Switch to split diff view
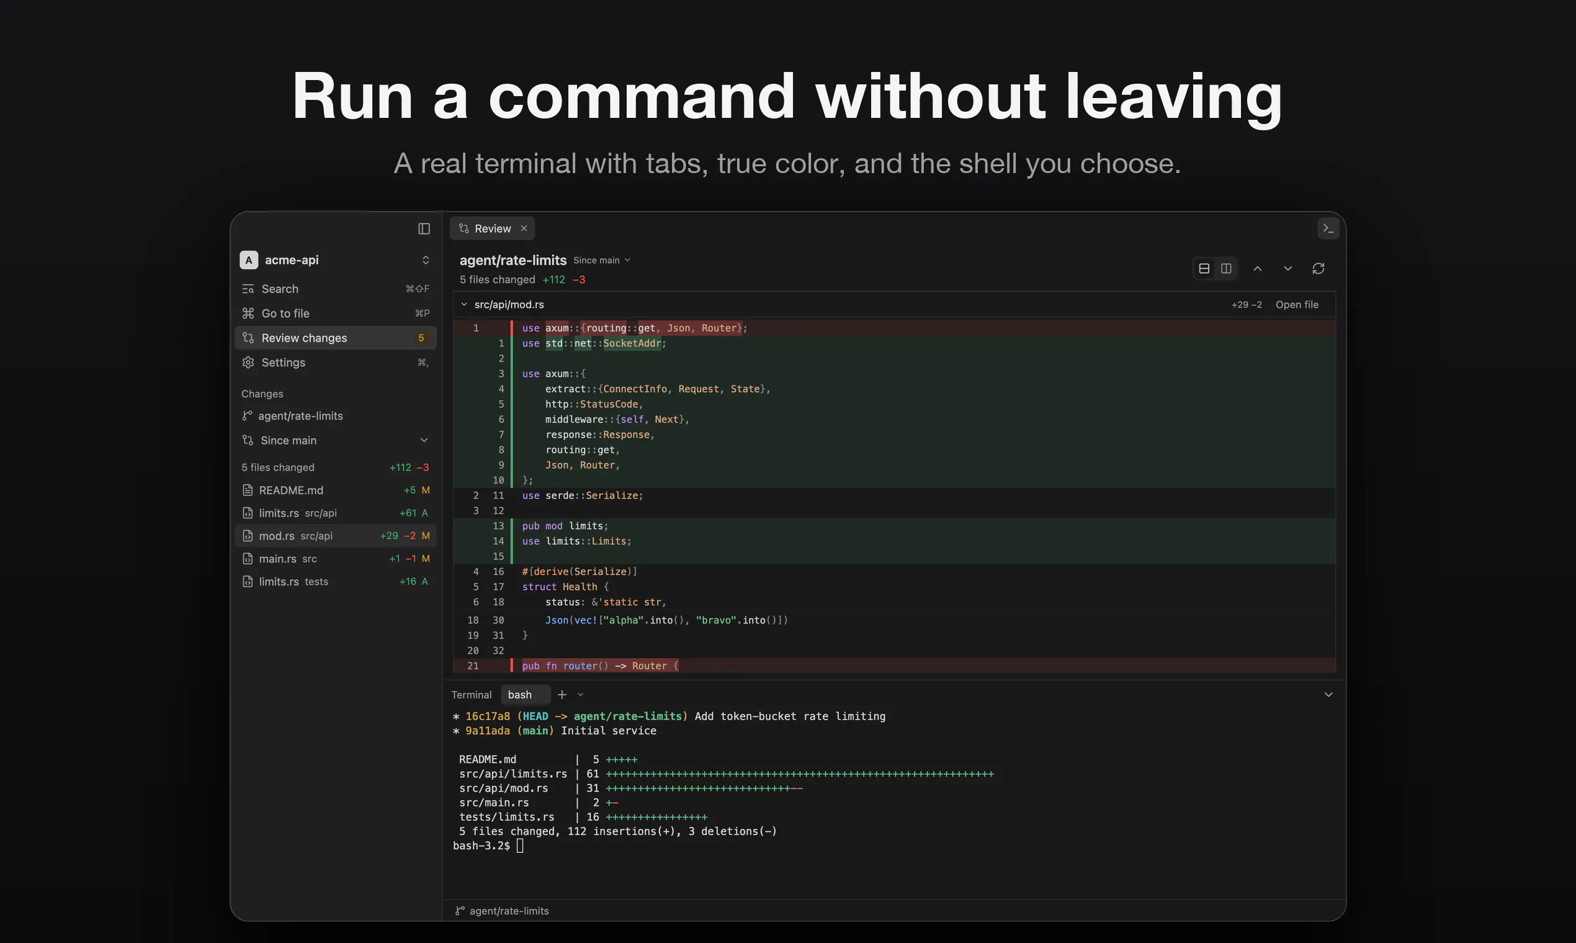 (x=1226, y=269)
